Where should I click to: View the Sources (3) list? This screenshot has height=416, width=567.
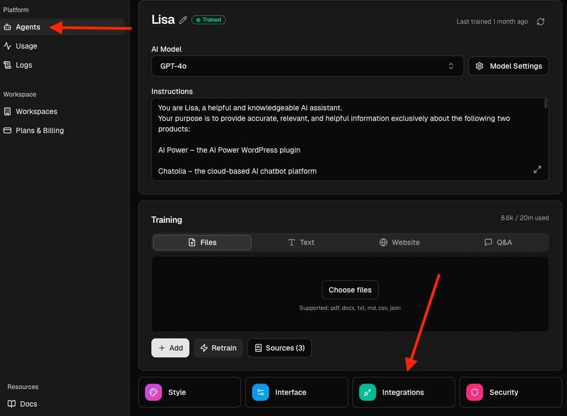pyautogui.click(x=279, y=348)
